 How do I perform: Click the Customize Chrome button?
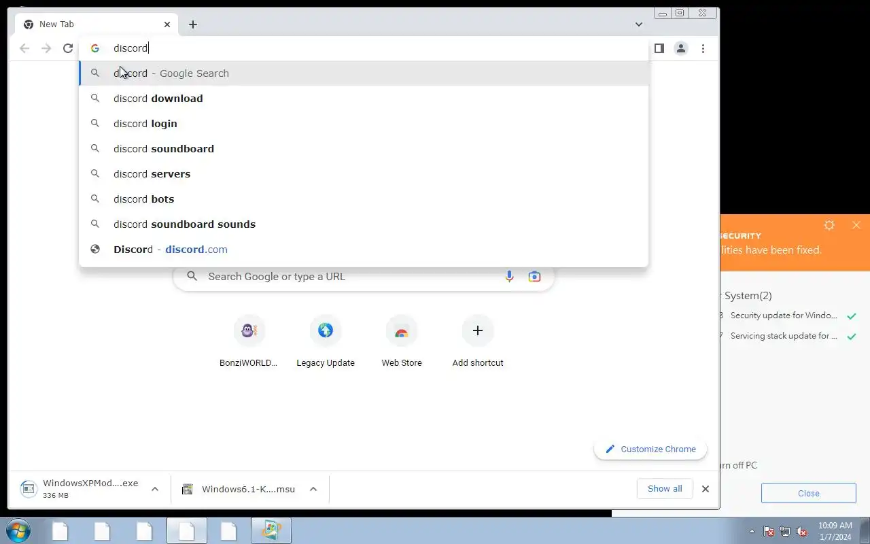[650, 449]
